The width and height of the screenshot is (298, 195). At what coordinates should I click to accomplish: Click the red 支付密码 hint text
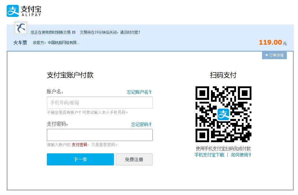[79, 145]
